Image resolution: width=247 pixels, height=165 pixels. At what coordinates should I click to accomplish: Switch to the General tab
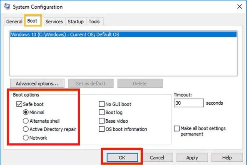[x=14, y=22]
